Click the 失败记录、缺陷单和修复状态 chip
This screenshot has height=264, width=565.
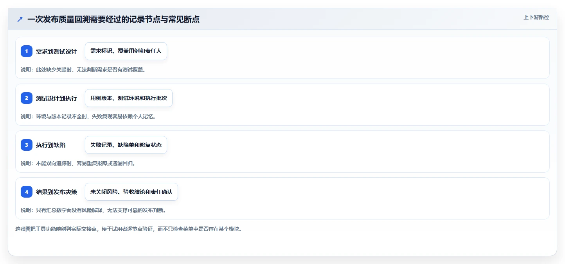tap(126, 145)
